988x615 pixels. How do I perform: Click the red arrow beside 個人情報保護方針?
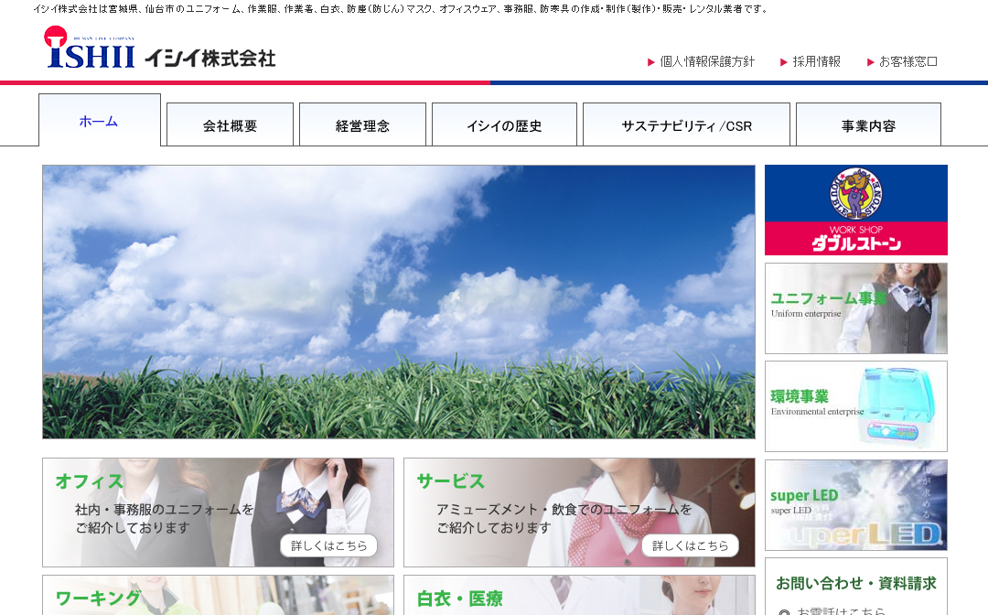[649, 62]
